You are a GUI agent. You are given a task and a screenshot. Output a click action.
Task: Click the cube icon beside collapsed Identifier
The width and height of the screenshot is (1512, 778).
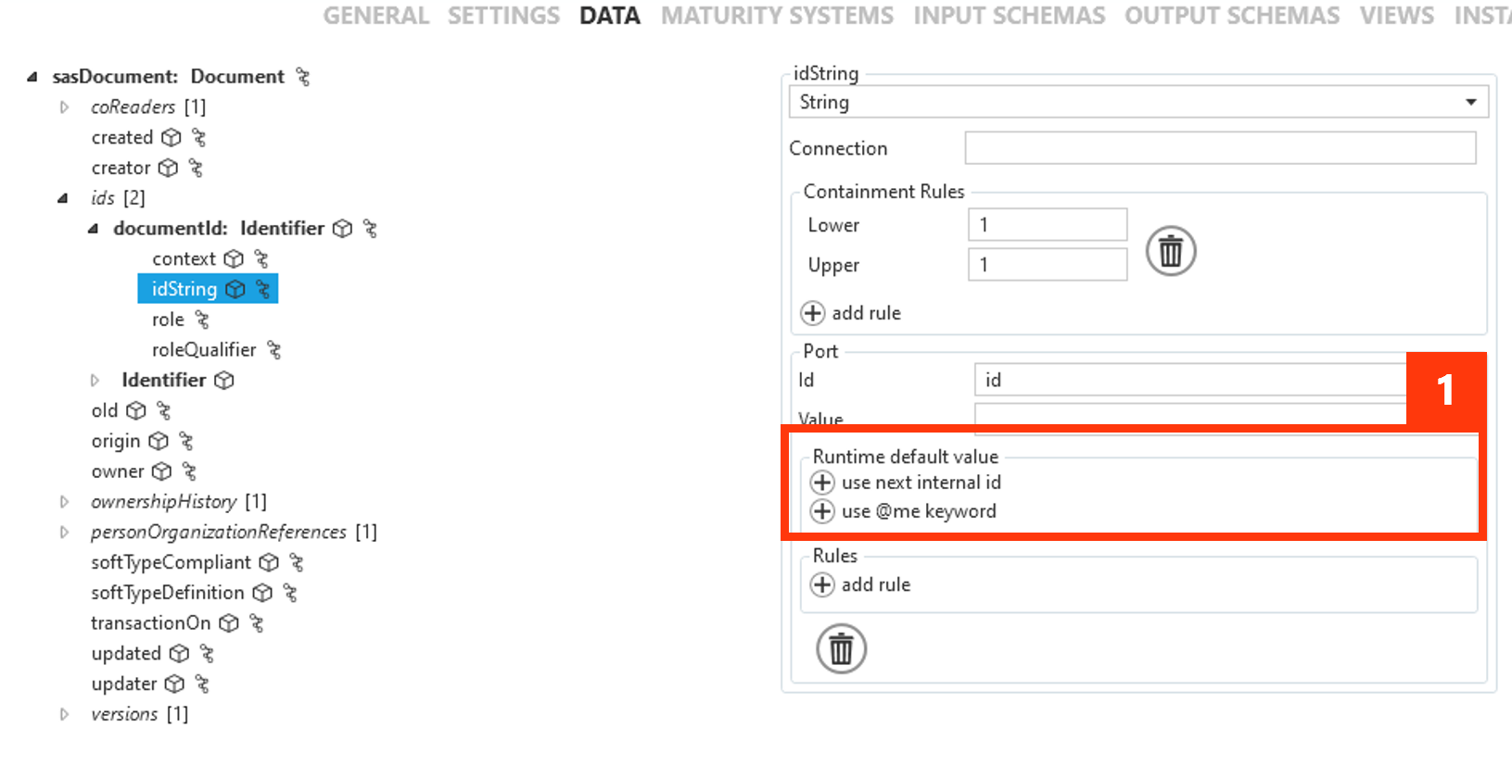(224, 381)
